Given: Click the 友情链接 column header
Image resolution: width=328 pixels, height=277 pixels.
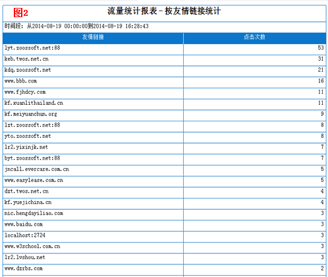Looking at the screenshot, I should (x=93, y=37).
